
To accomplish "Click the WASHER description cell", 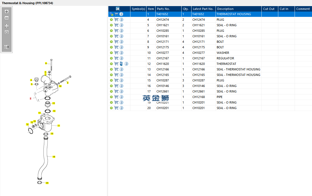I will [x=238, y=53].
